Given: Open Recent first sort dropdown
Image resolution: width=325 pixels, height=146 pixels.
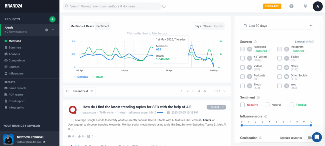Looking at the screenshot, I should 80,91.
